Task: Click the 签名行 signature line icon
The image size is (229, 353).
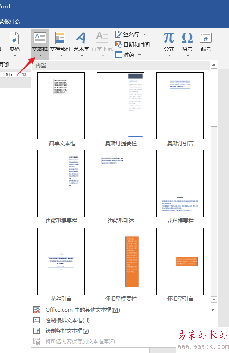Action: 118,34
